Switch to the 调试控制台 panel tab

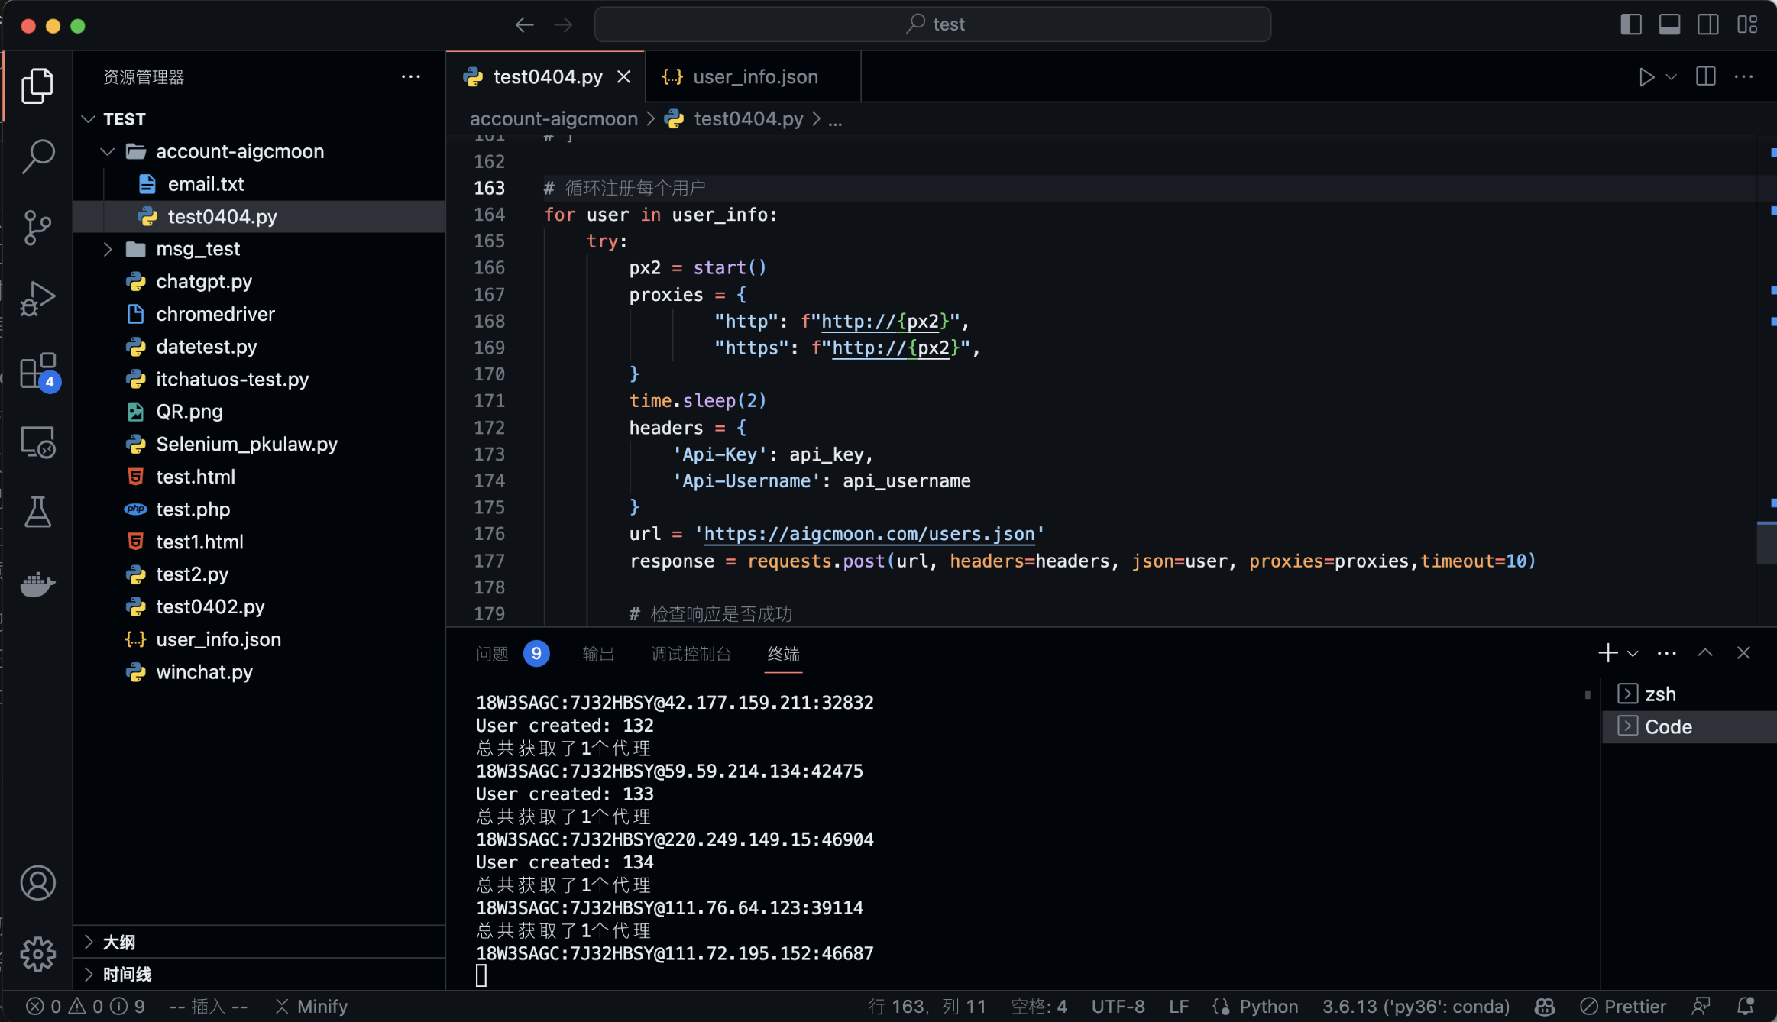click(x=691, y=654)
